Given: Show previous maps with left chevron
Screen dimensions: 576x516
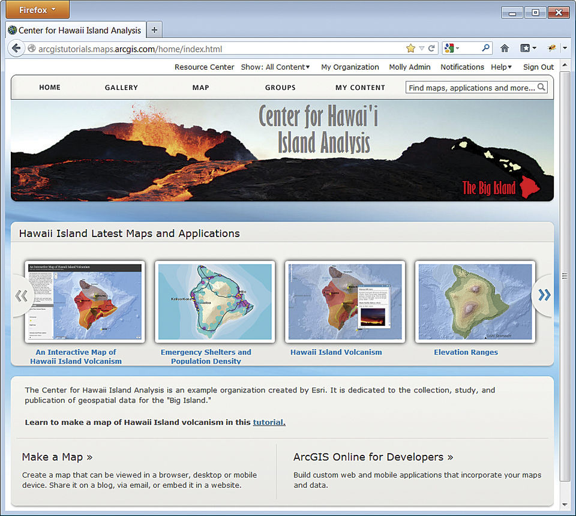Looking at the screenshot, I should coord(22,296).
